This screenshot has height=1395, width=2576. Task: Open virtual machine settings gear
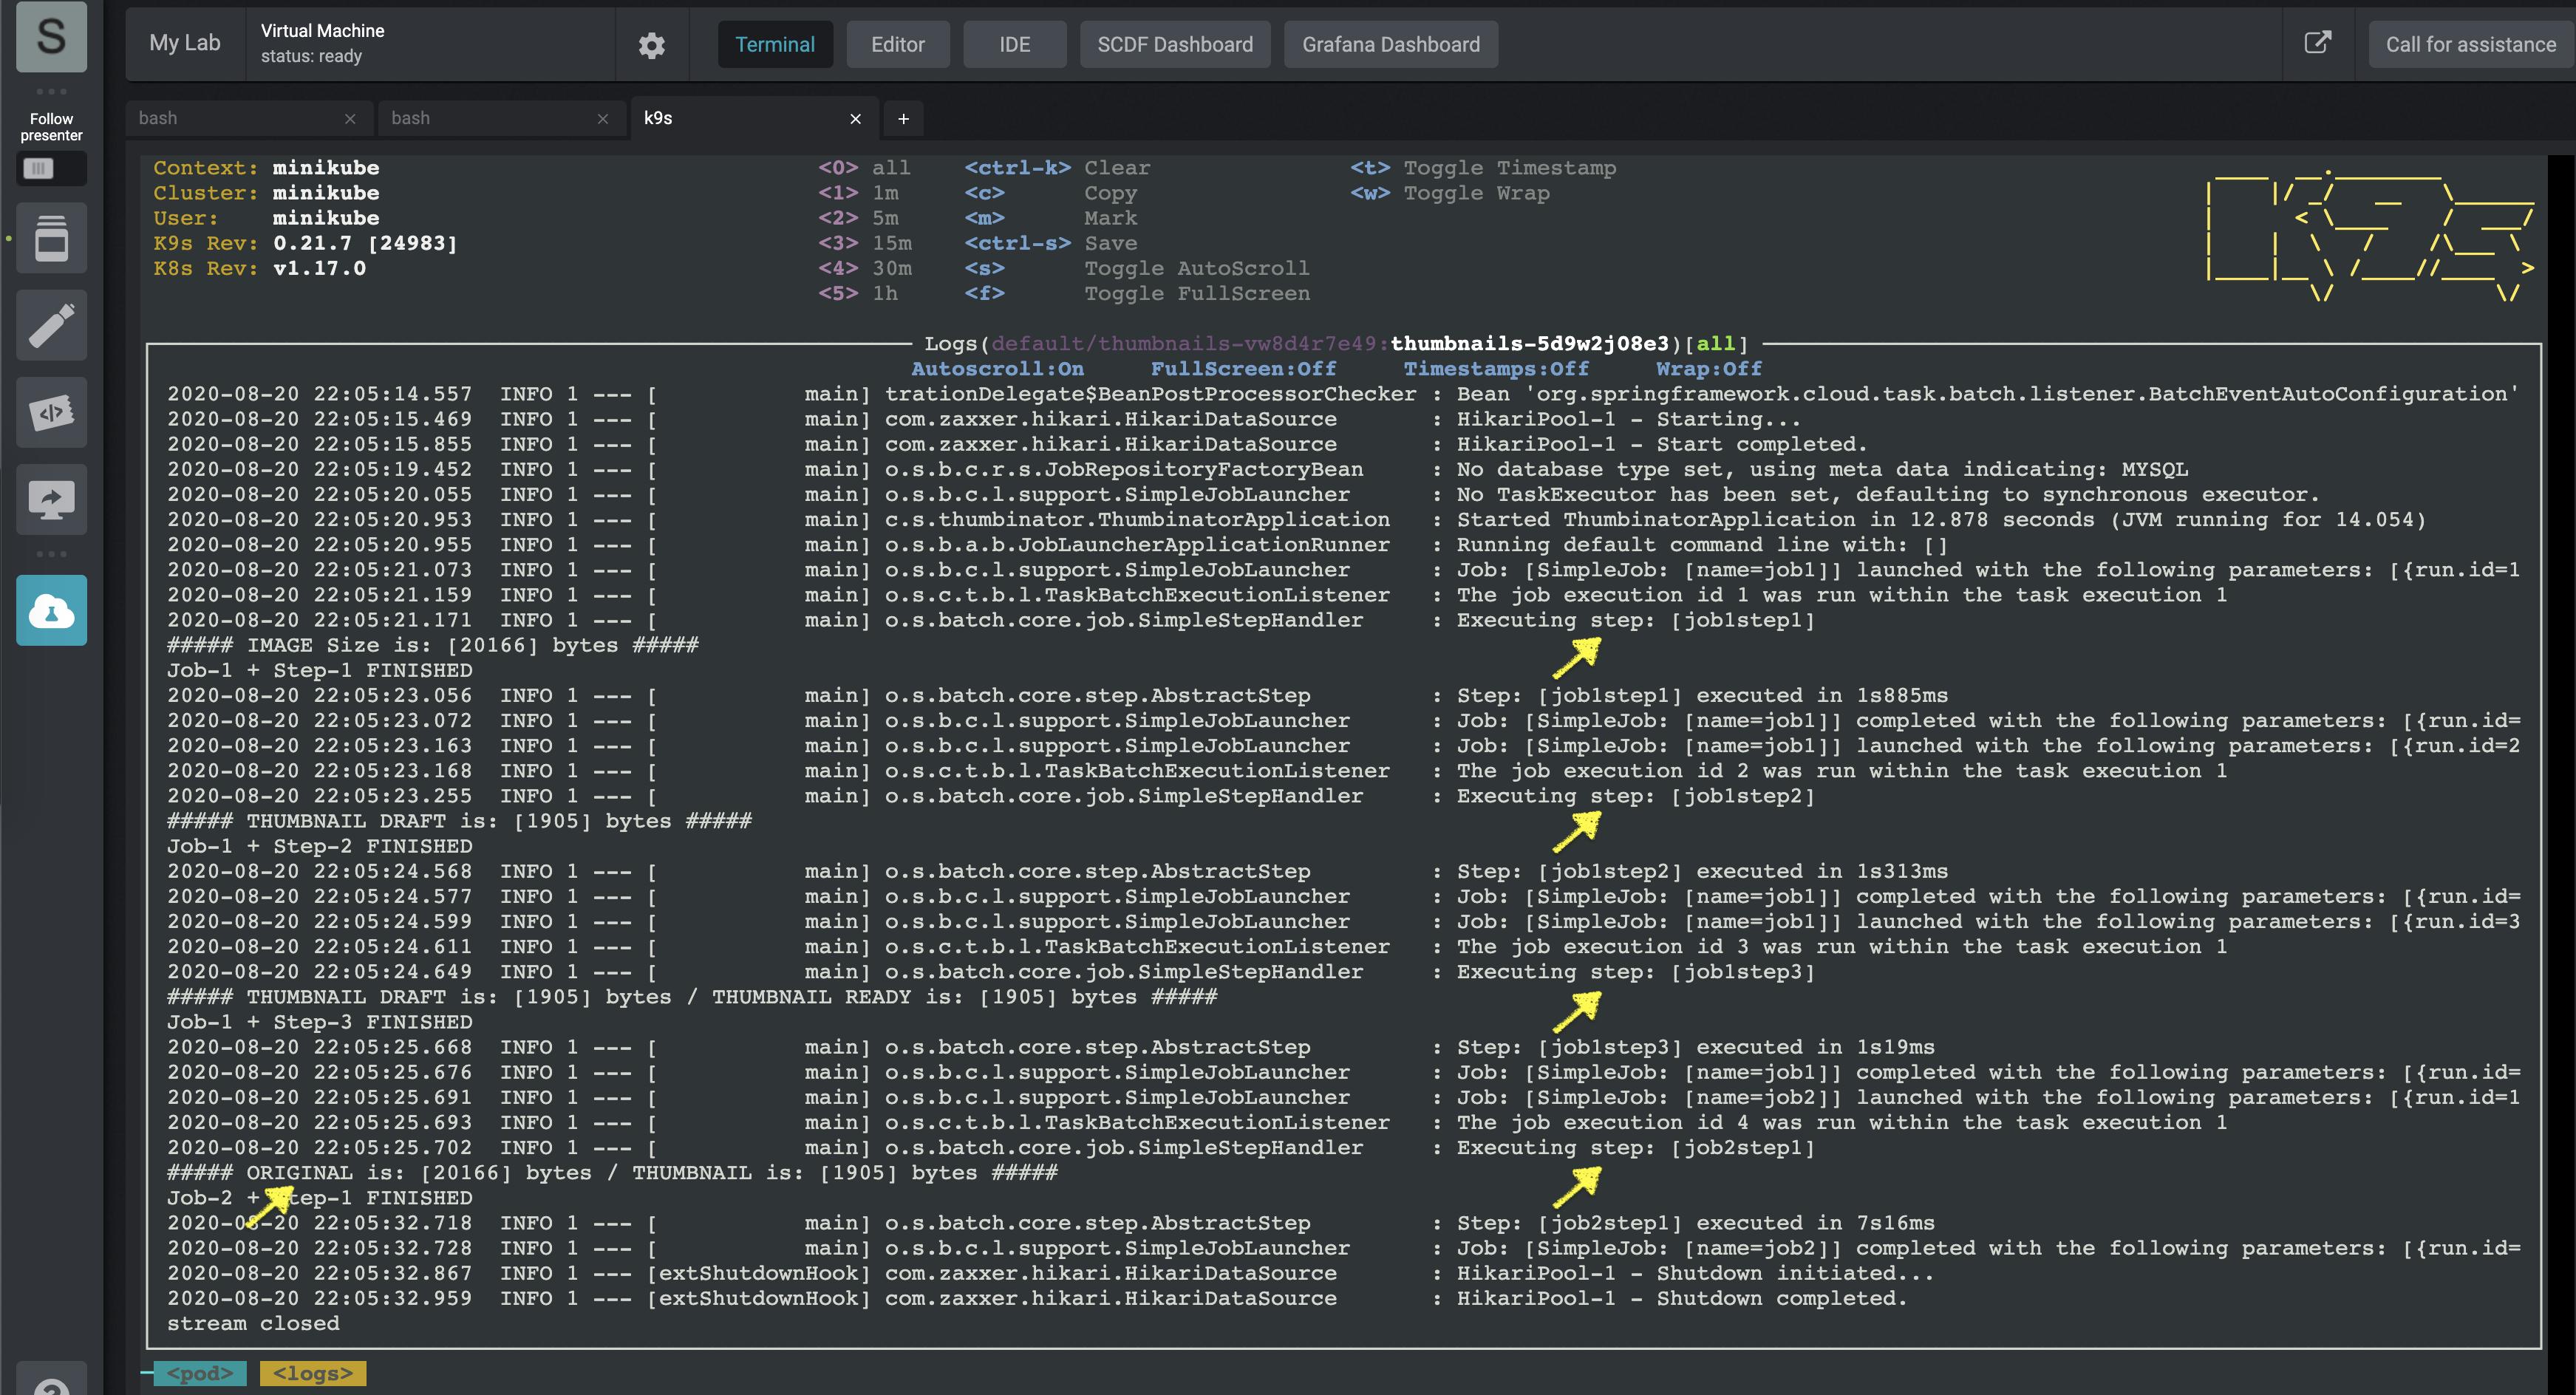pos(651,45)
